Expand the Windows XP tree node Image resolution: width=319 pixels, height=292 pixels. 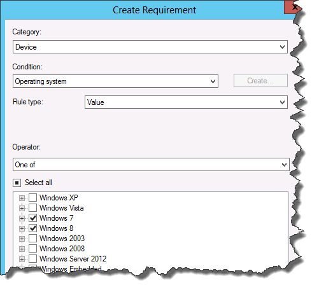pyautogui.click(x=22, y=198)
